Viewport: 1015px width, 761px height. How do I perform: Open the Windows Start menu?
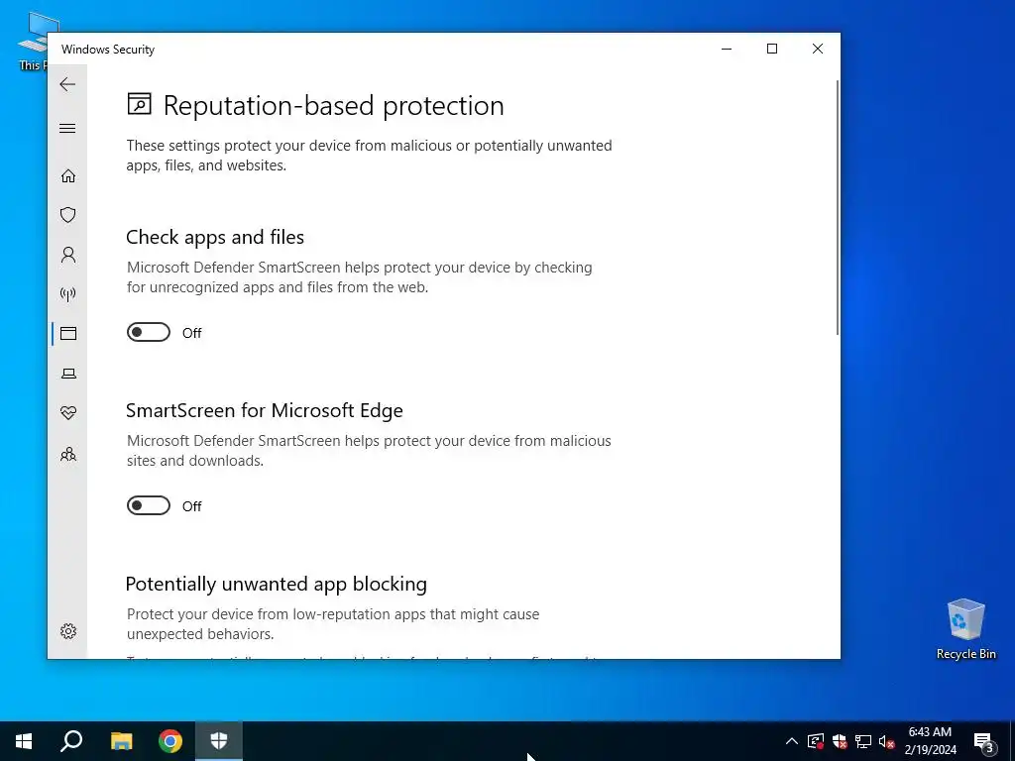pyautogui.click(x=24, y=741)
